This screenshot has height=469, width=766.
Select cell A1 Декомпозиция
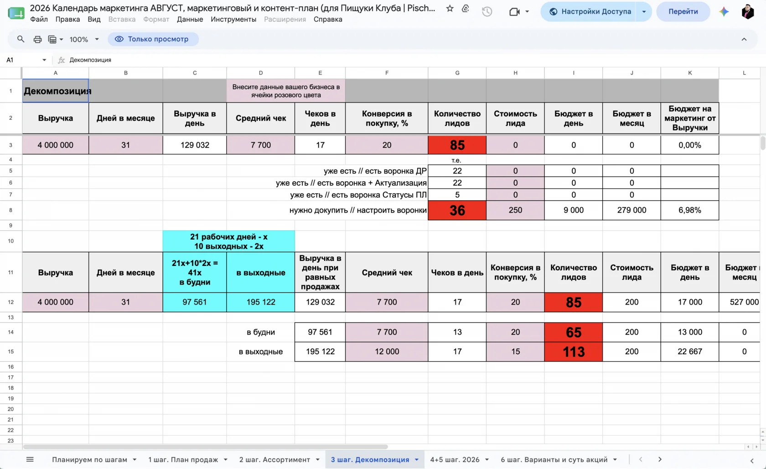click(56, 91)
